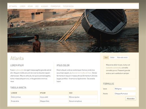
Task: Follow the placerat orci nulla vel risus link
Action: 81,73
